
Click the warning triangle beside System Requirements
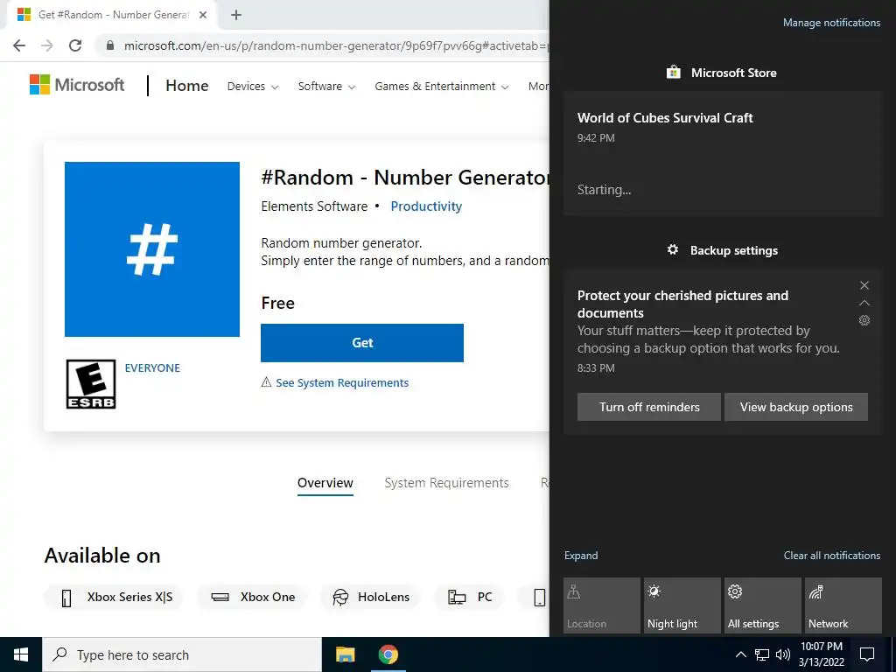[x=266, y=382]
